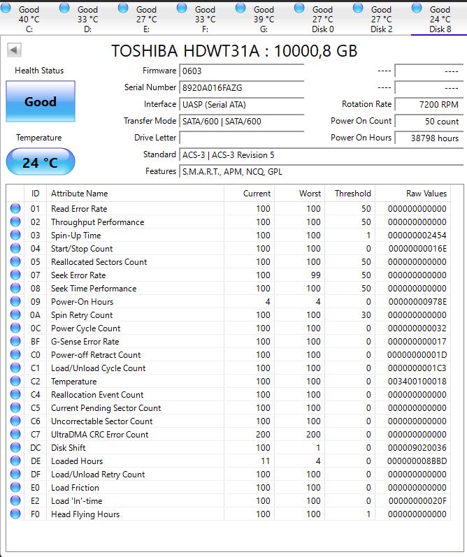Select UltraDMA CRC Error Count attribute name
Image resolution: width=467 pixels, height=557 pixels.
pos(99,434)
